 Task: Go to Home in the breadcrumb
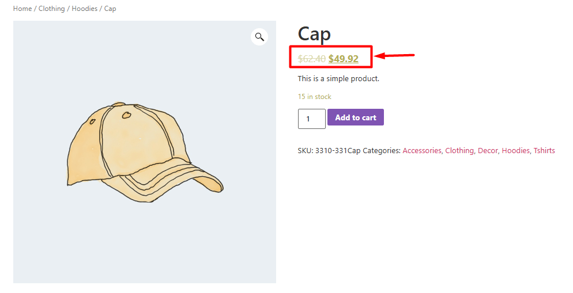[22, 9]
